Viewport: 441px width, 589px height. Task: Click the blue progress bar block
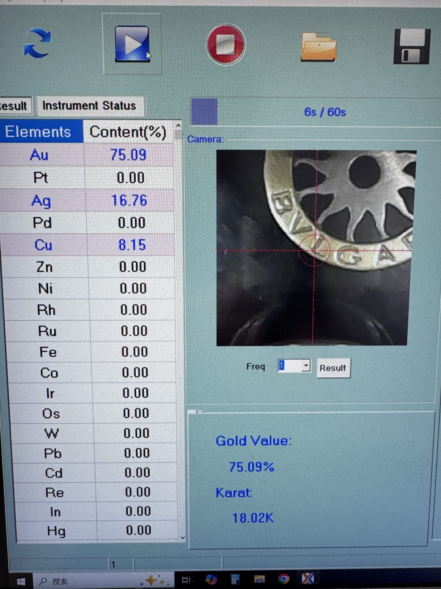[x=204, y=111]
